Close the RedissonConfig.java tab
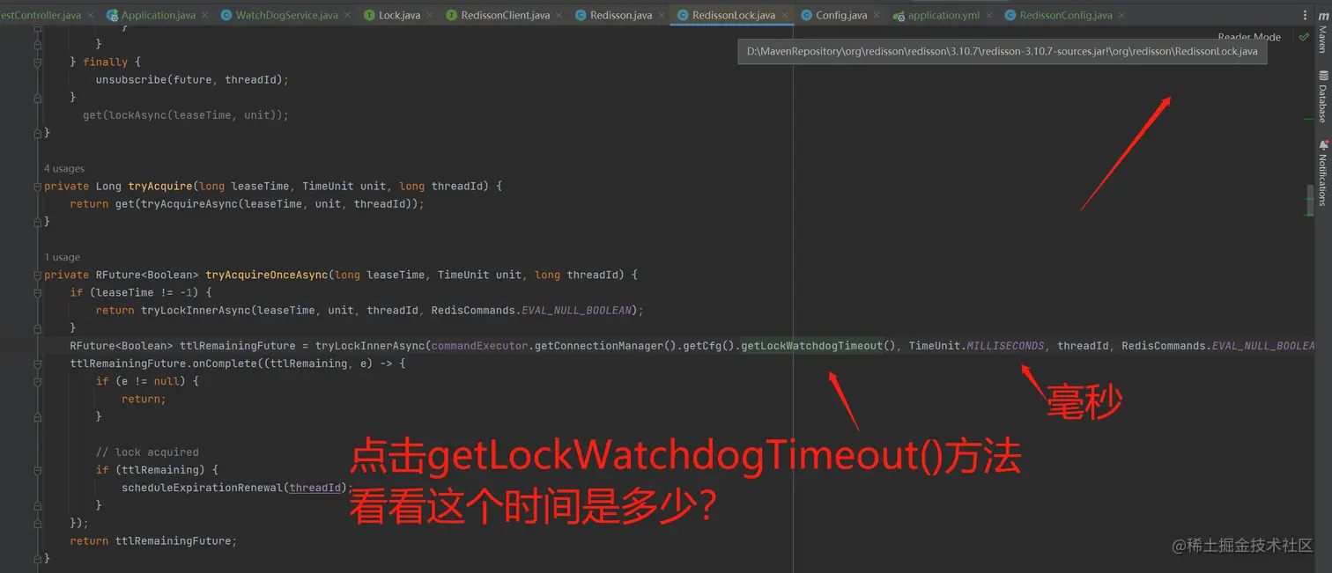 pos(1121,16)
